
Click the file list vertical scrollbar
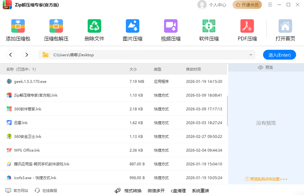[x=227, y=111]
